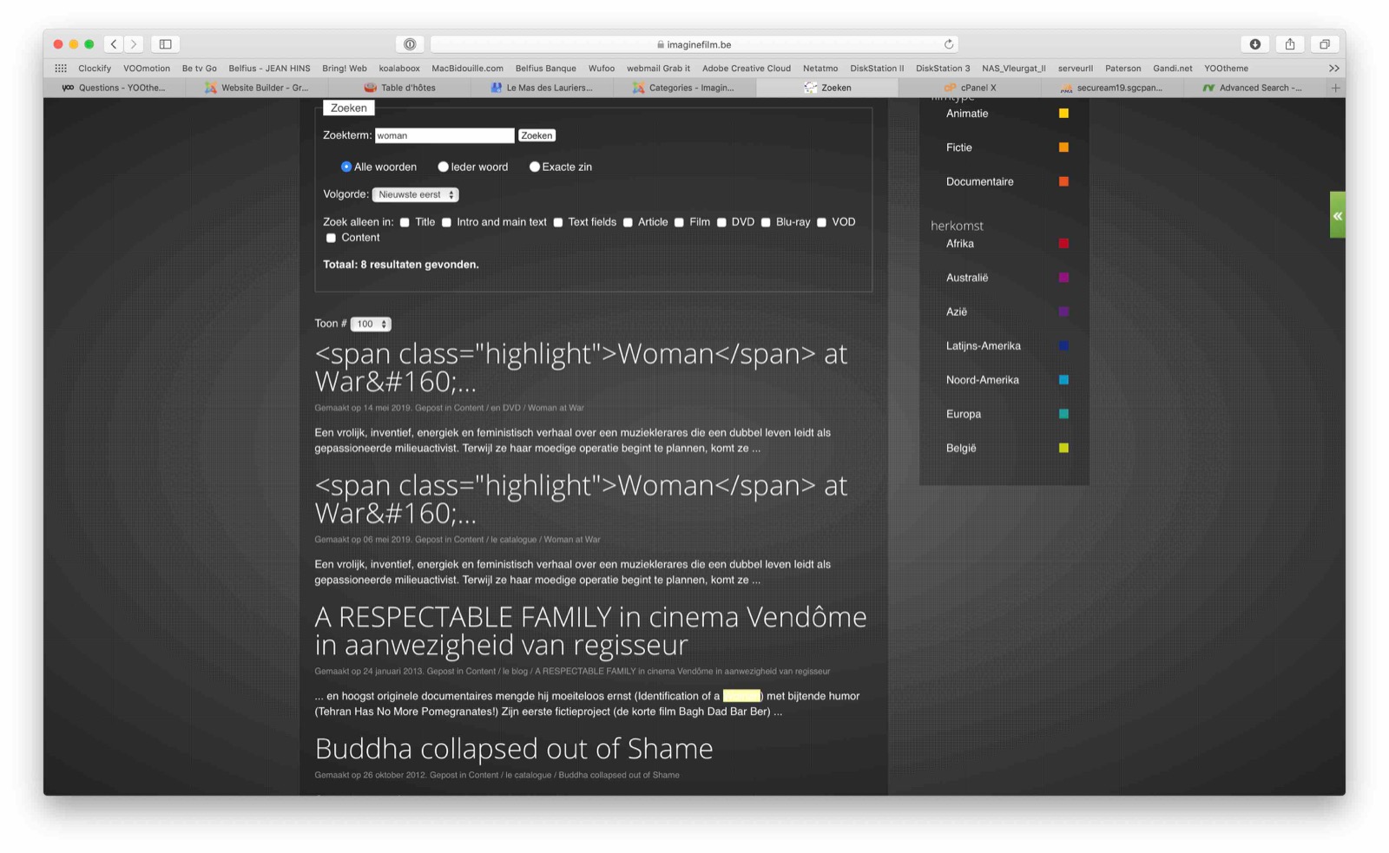Click the yellow Animatie color swatch
The width and height of the screenshot is (1389, 853).
pyautogui.click(x=1063, y=114)
